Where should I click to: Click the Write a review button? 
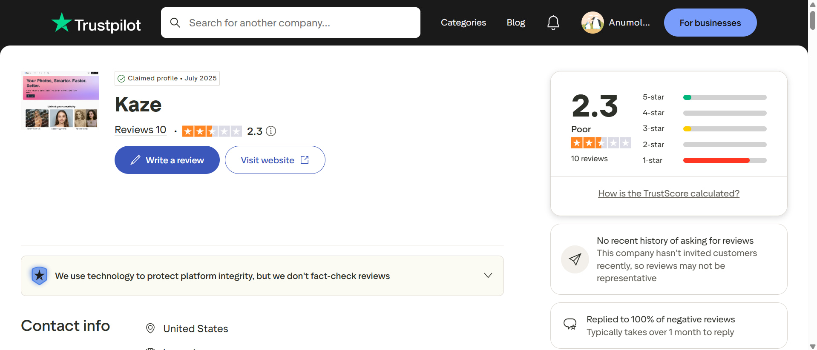(x=167, y=160)
